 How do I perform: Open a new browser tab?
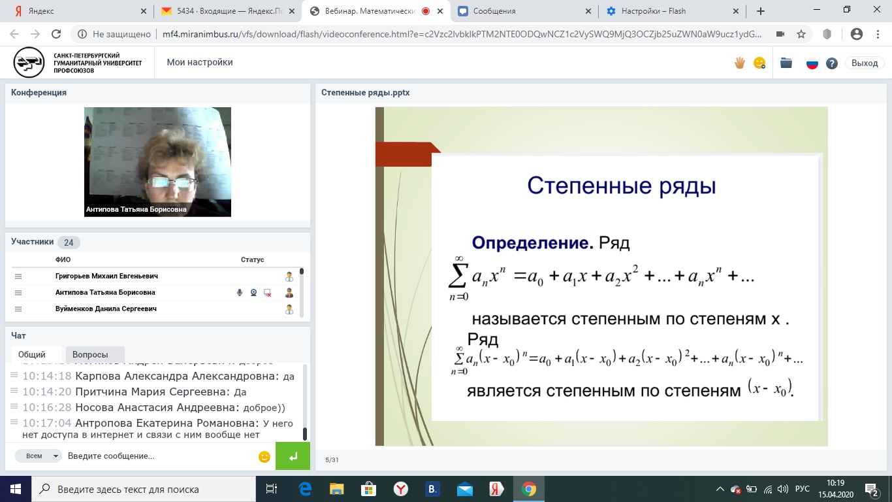(761, 11)
